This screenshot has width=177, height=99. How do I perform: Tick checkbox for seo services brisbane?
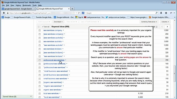point(40,49)
